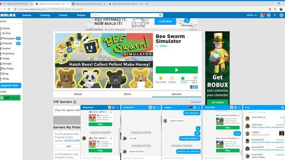Click game icon in vigqqrq chat header
Image resolution: width=285 pixels, height=160 pixels.
[191, 108]
